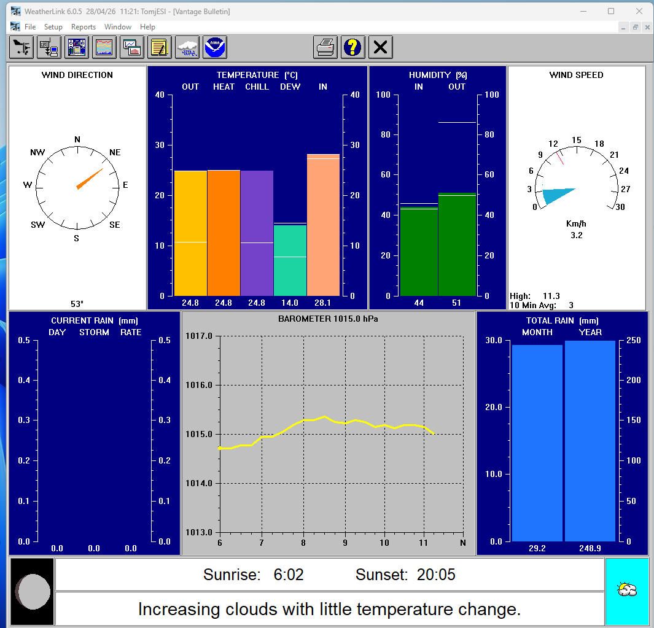Image resolution: width=654 pixels, height=628 pixels.
Task: Open the Window menu
Action: [x=118, y=27]
